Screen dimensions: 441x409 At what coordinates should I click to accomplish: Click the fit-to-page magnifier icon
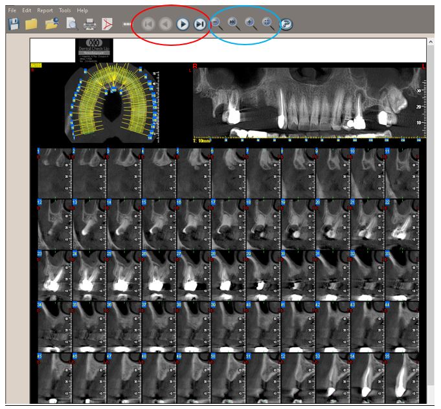point(267,23)
